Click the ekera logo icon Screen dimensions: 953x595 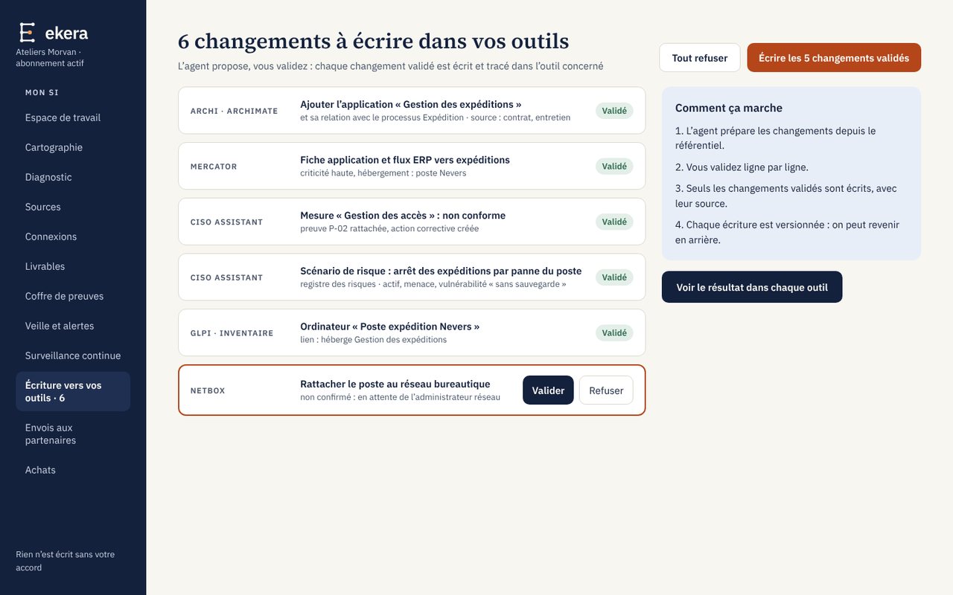click(x=27, y=33)
